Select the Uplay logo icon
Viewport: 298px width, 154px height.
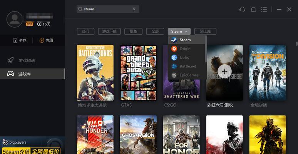[x=174, y=57]
